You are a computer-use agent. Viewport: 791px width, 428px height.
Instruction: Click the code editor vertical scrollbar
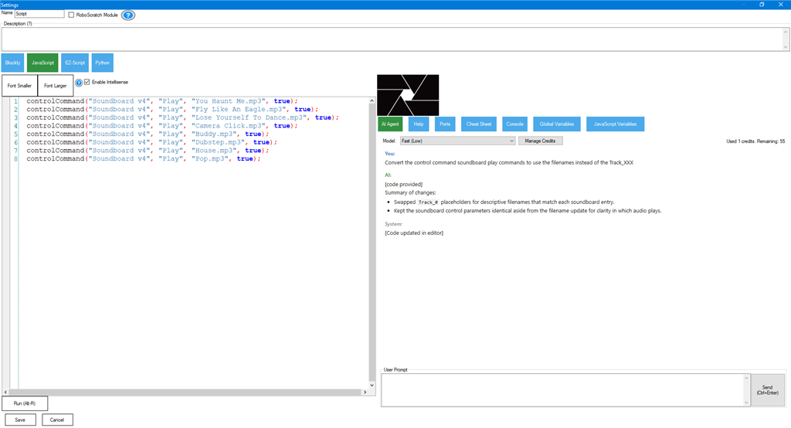[x=372, y=243]
